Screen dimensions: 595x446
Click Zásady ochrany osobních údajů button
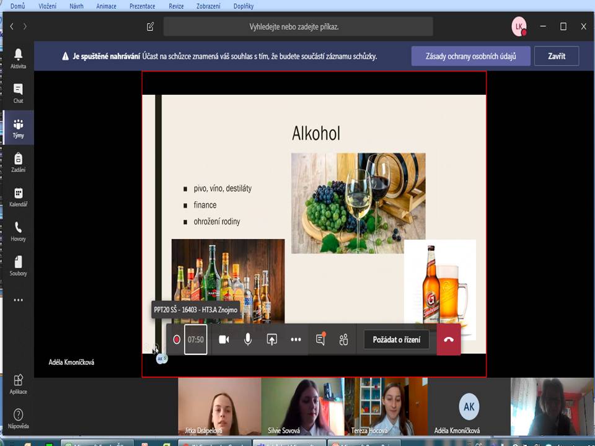click(x=469, y=56)
